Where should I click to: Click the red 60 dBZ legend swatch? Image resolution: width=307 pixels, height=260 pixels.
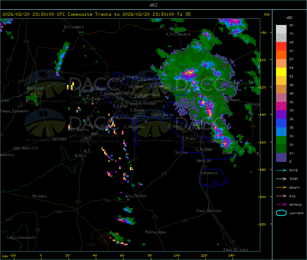click(x=281, y=46)
